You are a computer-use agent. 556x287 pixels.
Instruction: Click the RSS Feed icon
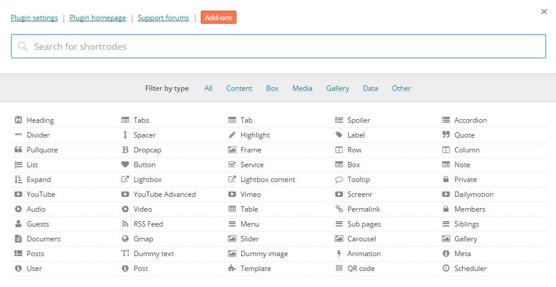[x=125, y=224]
